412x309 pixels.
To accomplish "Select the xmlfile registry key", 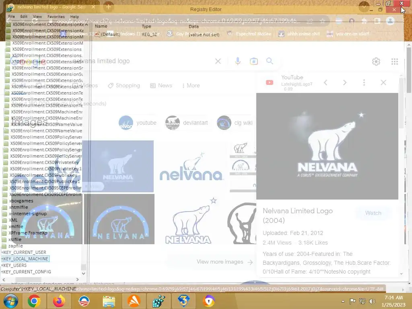I will [16, 227].
